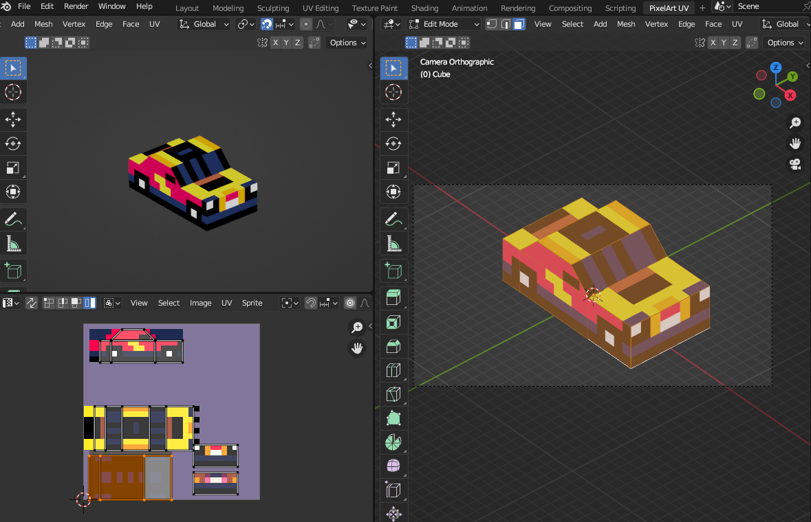Select the Rotate tool in left viewport
The image size is (811, 522).
[x=13, y=144]
